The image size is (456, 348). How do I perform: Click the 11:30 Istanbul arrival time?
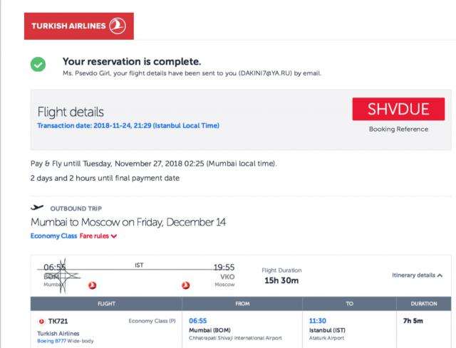(317, 321)
